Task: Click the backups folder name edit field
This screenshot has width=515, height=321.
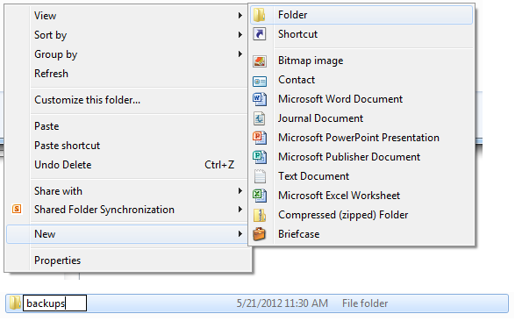Action: [54, 303]
